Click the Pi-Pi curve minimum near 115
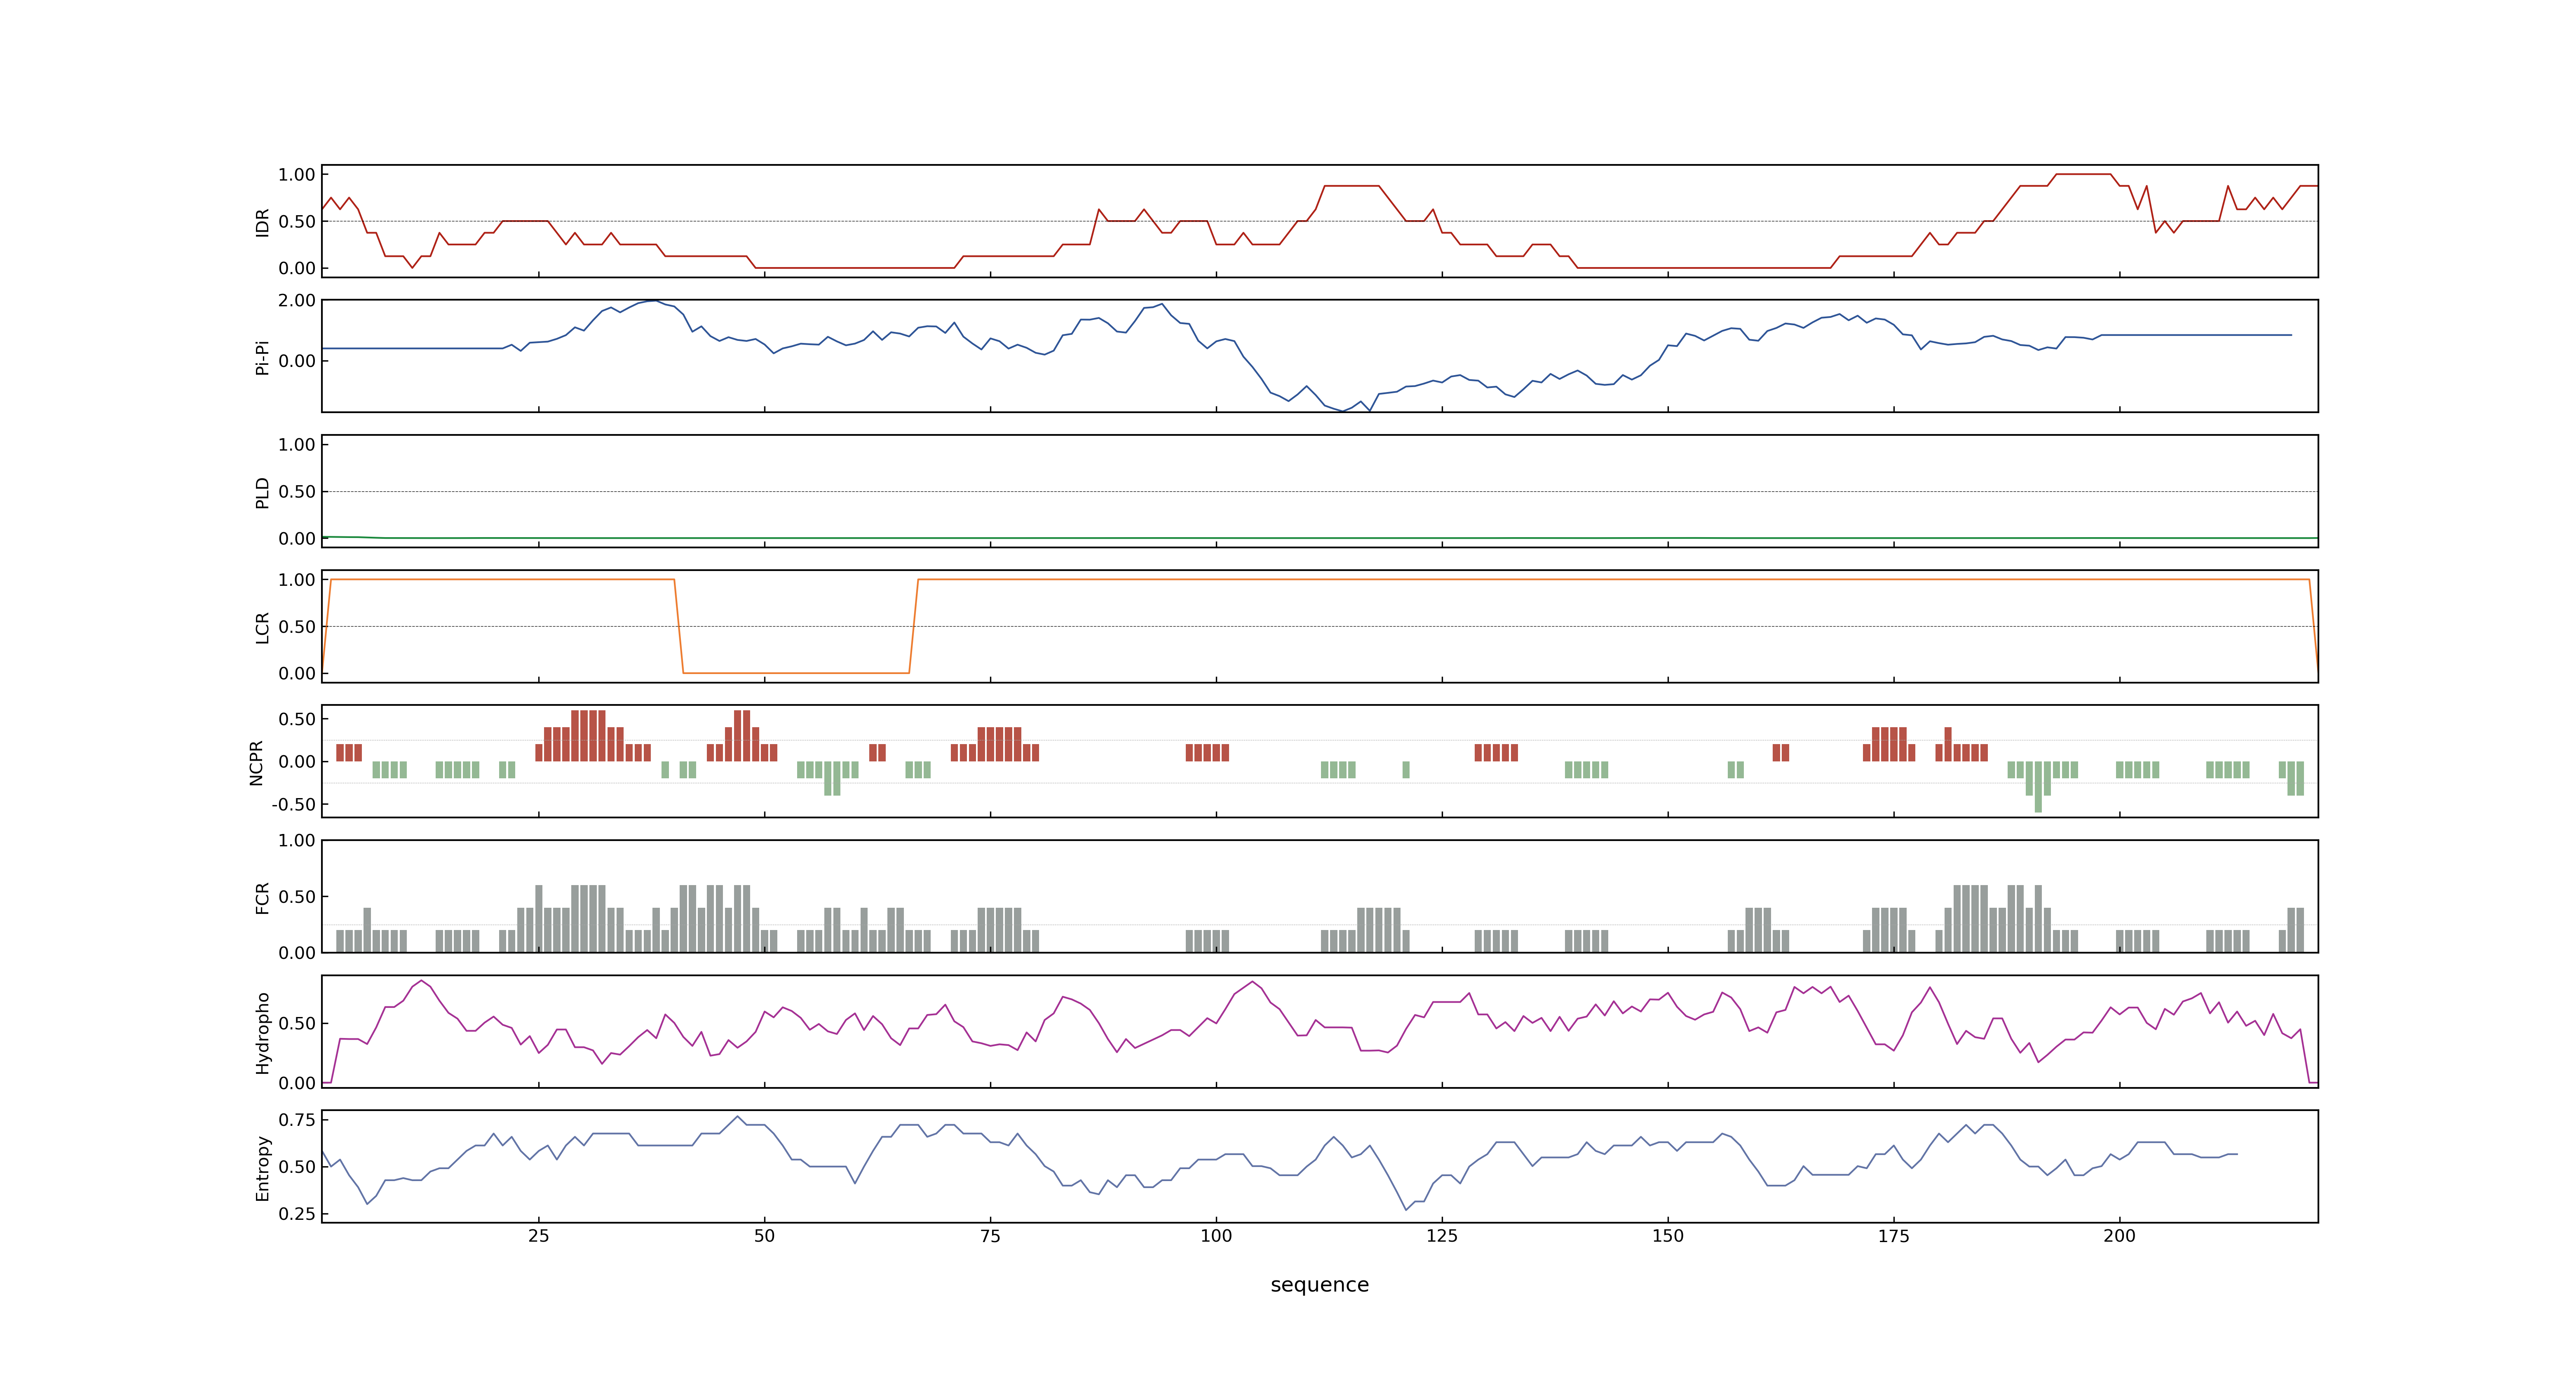2576x1374 pixels. (x=1343, y=410)
